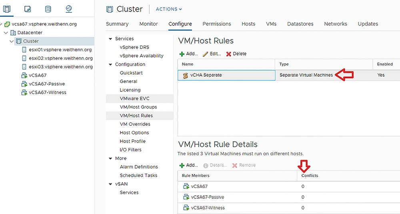Click host icon for esxi02.vsphere.weithenn.org
Image resolution: width=400 pixels, height=214 pixels.
tap(24, 58)
